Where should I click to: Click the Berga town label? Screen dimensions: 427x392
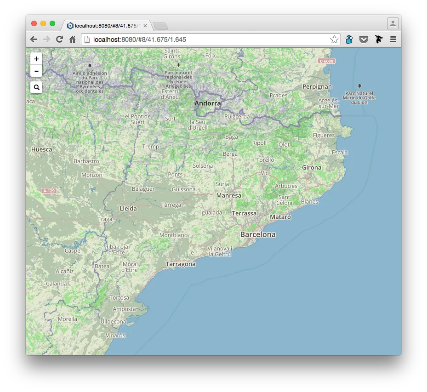230,154
